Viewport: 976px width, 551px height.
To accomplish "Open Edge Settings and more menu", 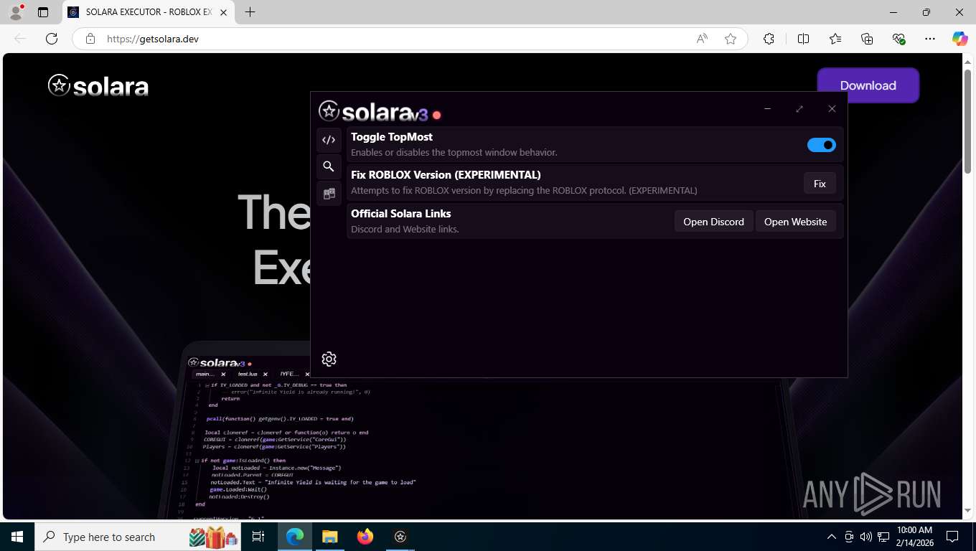I will [x=930, y=39].
